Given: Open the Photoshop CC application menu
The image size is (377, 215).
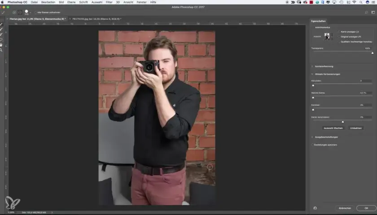Looking at the screenshot, I should [x=18, y=2].
